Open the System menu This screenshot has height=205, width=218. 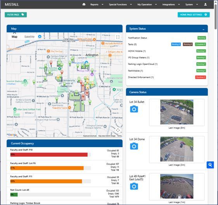(x=192, y=4)
